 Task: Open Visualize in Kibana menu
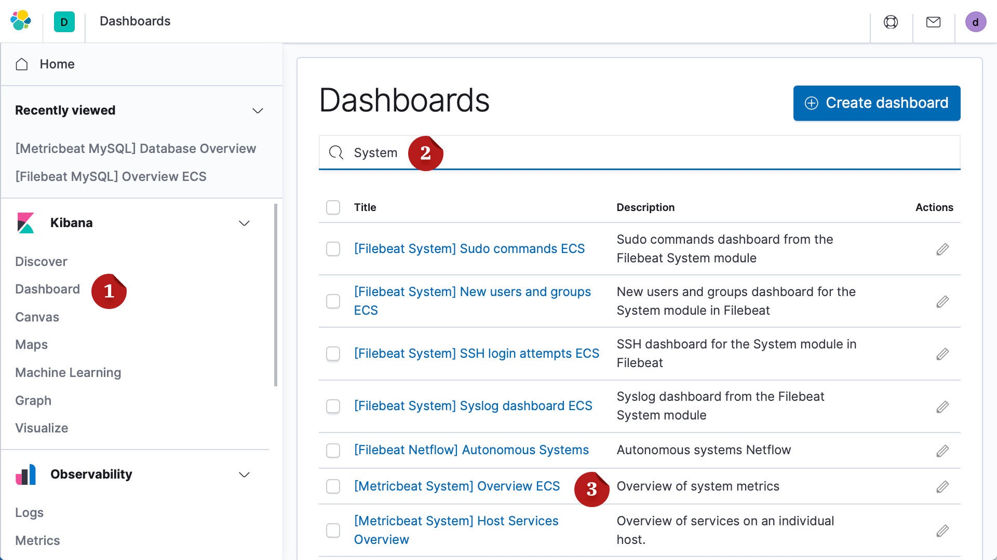pyautogui.click(x=42, y=428)
